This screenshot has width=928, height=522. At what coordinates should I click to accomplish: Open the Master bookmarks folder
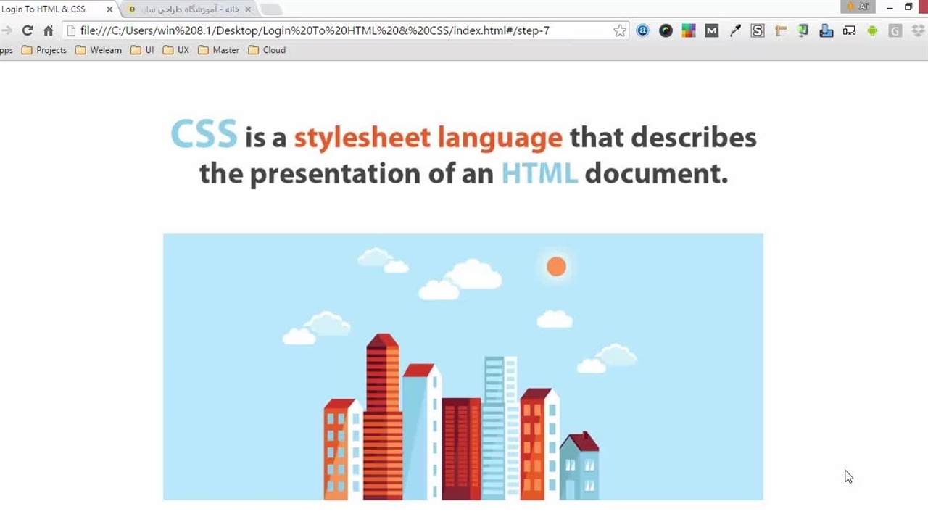219,50
